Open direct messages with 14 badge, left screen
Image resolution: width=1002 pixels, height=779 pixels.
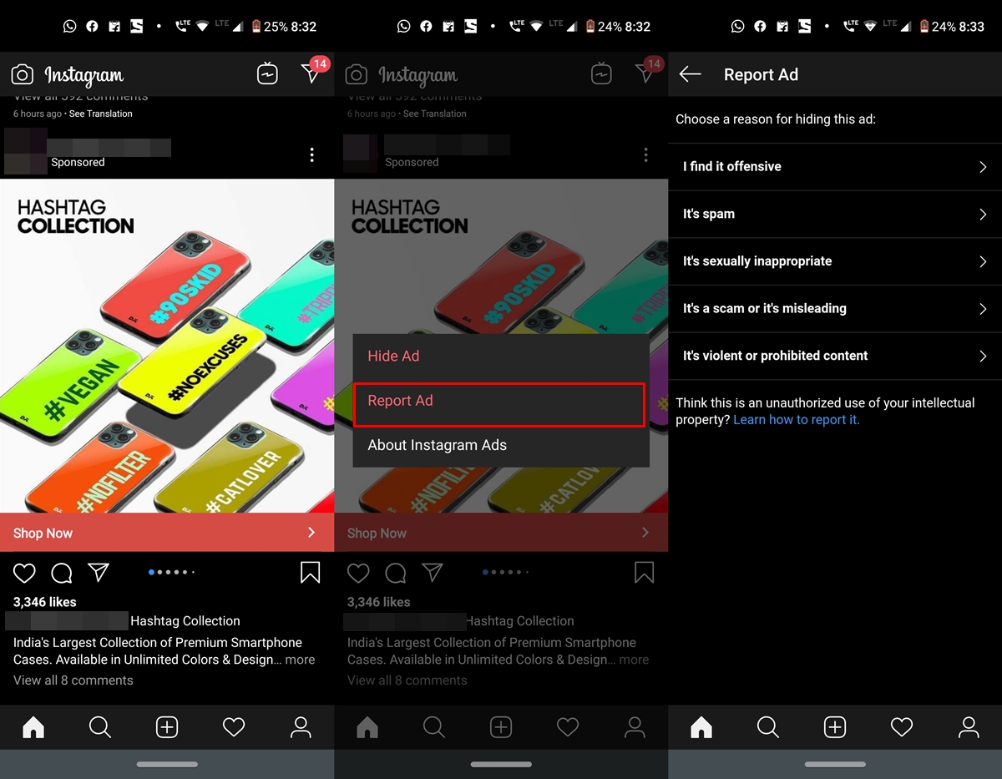coord(313,72)
